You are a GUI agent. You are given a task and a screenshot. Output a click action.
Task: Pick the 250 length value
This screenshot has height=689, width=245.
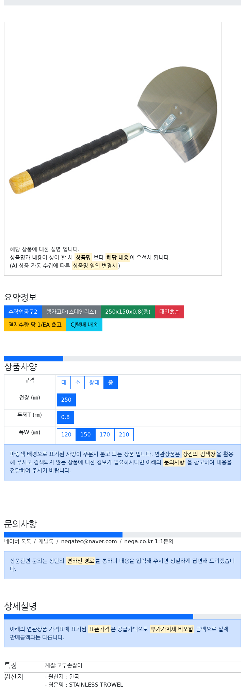[66, 400]
